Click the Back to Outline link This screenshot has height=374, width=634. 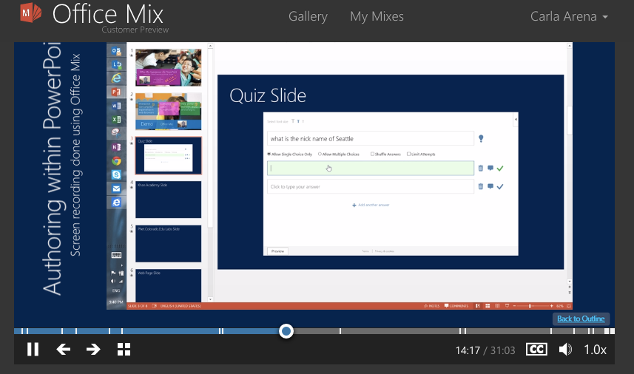point(581,319)
